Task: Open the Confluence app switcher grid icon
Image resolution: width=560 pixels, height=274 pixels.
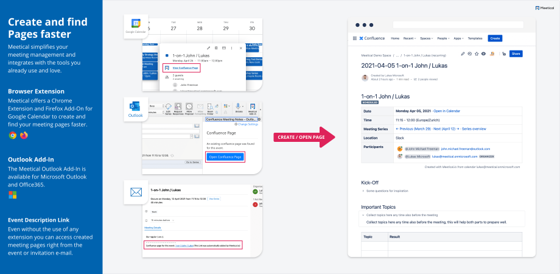Action: pyautogui.click(x=355, y=38)
